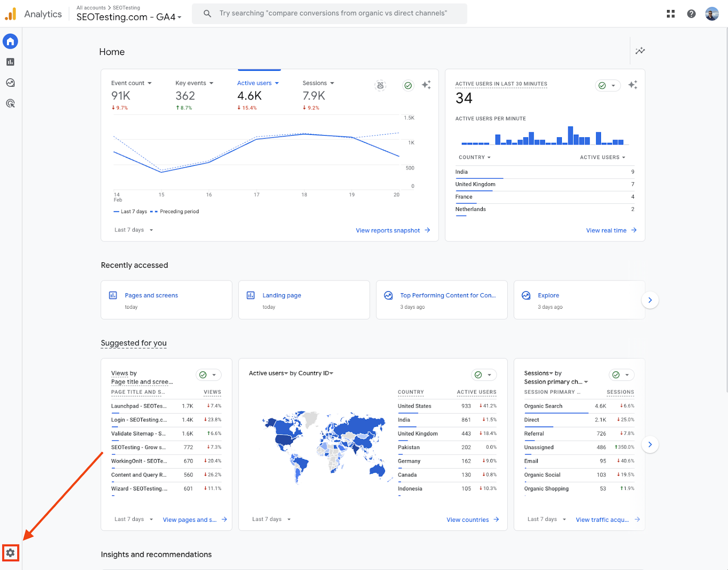Click the green checkmark status on overview card
728x570 pixels.
click(x=408, y=85)
